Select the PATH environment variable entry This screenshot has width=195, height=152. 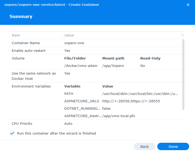(x=69, y=94)
